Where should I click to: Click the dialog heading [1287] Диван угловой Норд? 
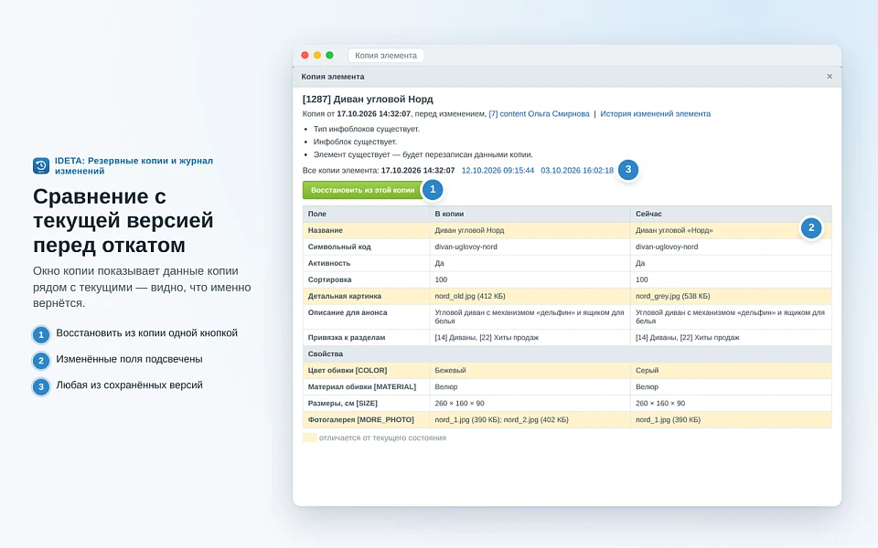(x=368, y=99)
